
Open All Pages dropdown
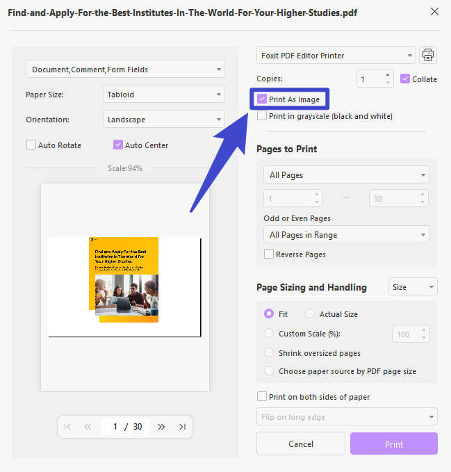pyautogui.click(x=346, y=174)
